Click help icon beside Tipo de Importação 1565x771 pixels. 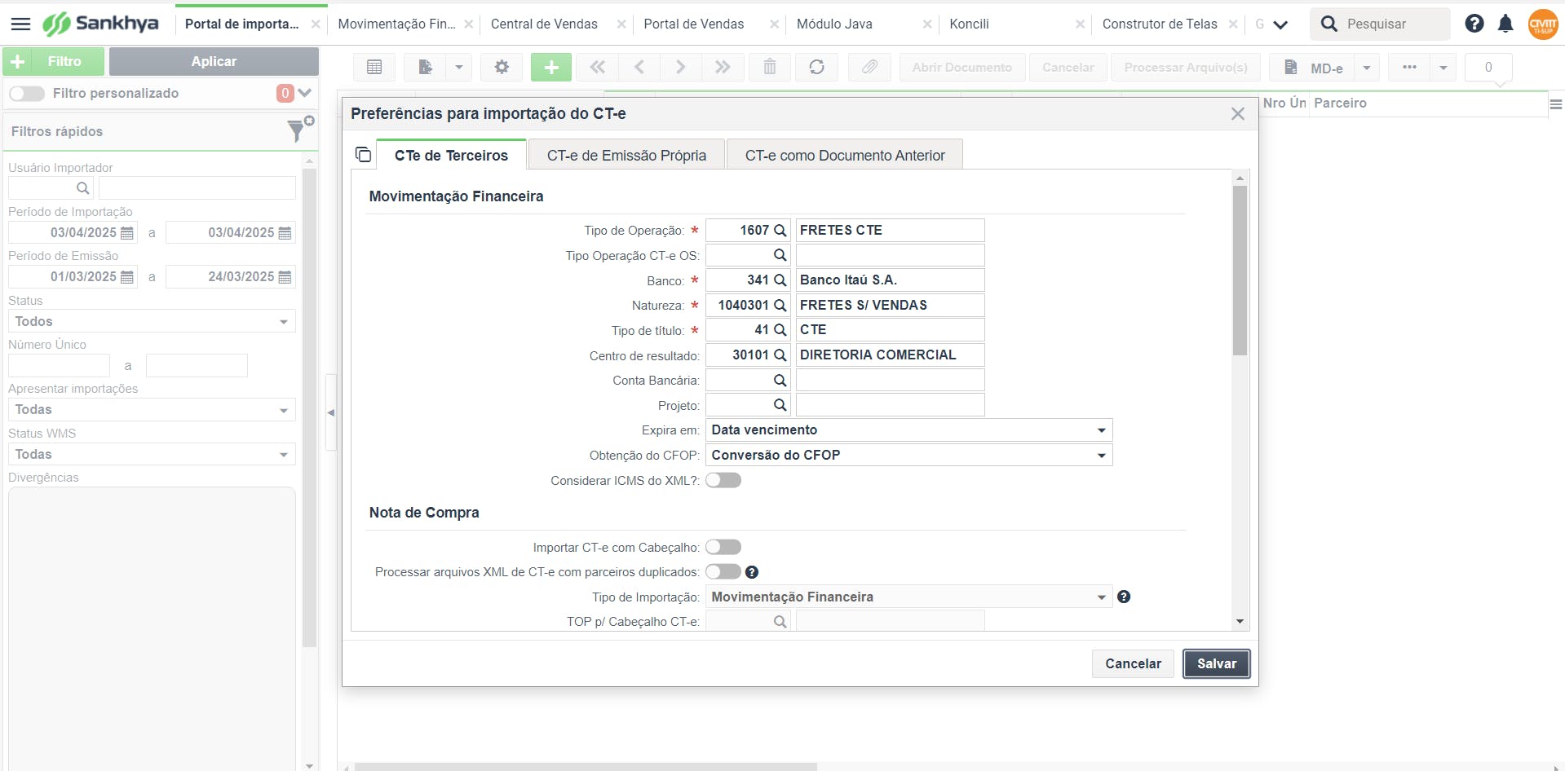(1124, 597)
